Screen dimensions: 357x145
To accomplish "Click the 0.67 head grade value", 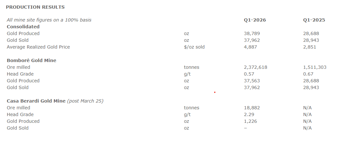I will click(x=308, y=74).
